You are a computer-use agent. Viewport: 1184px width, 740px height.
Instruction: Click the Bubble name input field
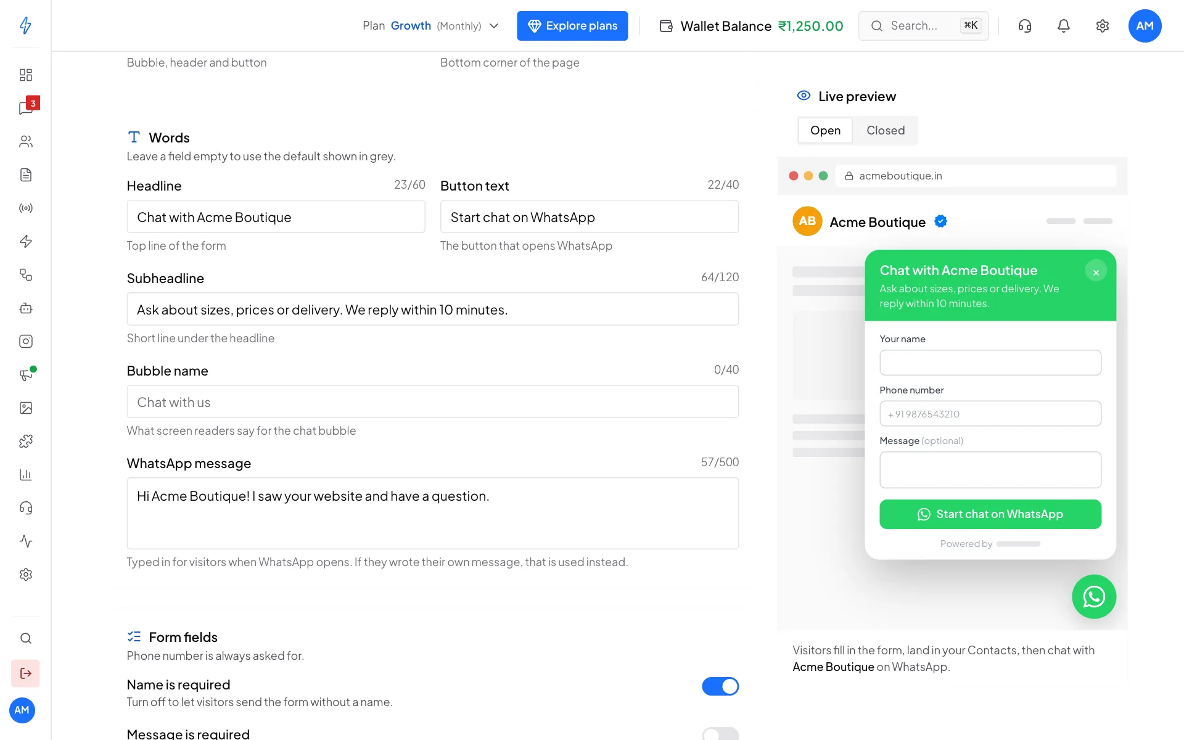pos(433,402)
